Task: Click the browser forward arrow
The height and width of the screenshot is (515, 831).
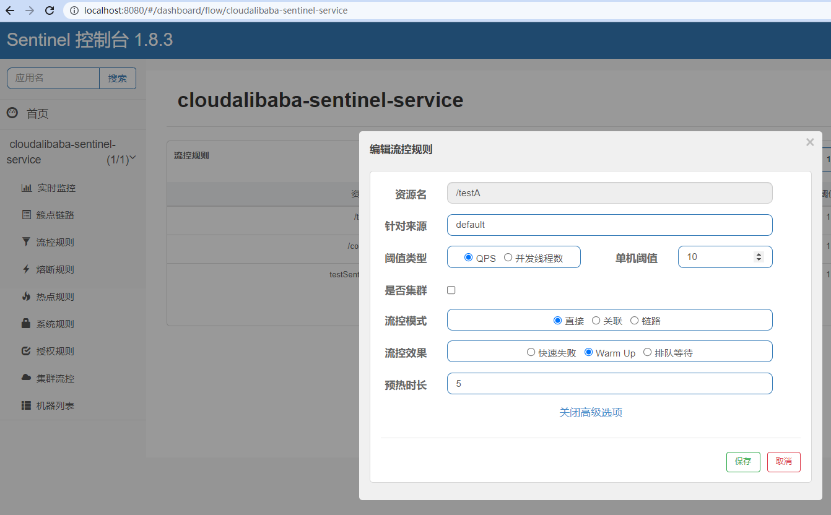Action: click(x=30, y=11)
